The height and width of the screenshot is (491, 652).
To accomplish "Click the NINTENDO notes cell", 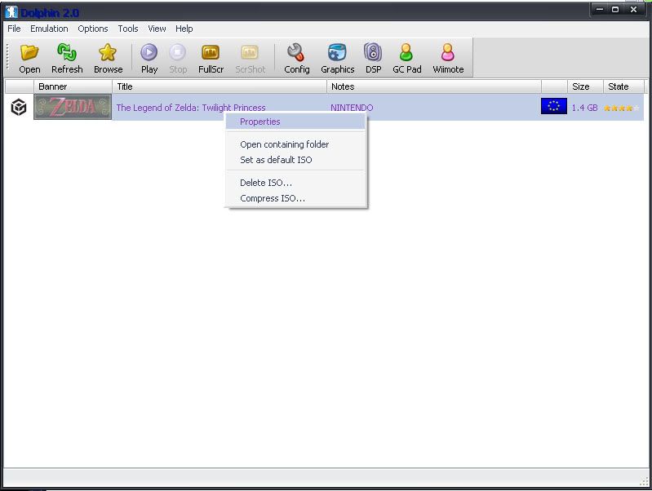I will coord(352,108).
